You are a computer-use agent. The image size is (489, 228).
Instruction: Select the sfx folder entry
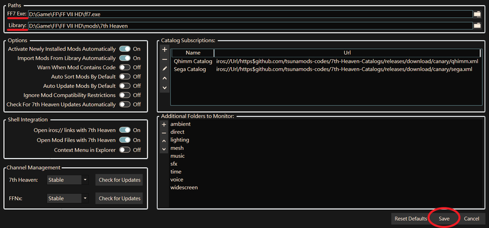tap(174, 164)
